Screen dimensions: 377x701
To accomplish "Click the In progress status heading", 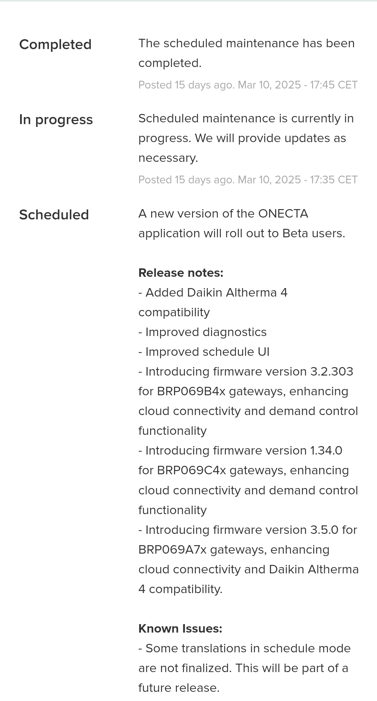I will (56, 120).
